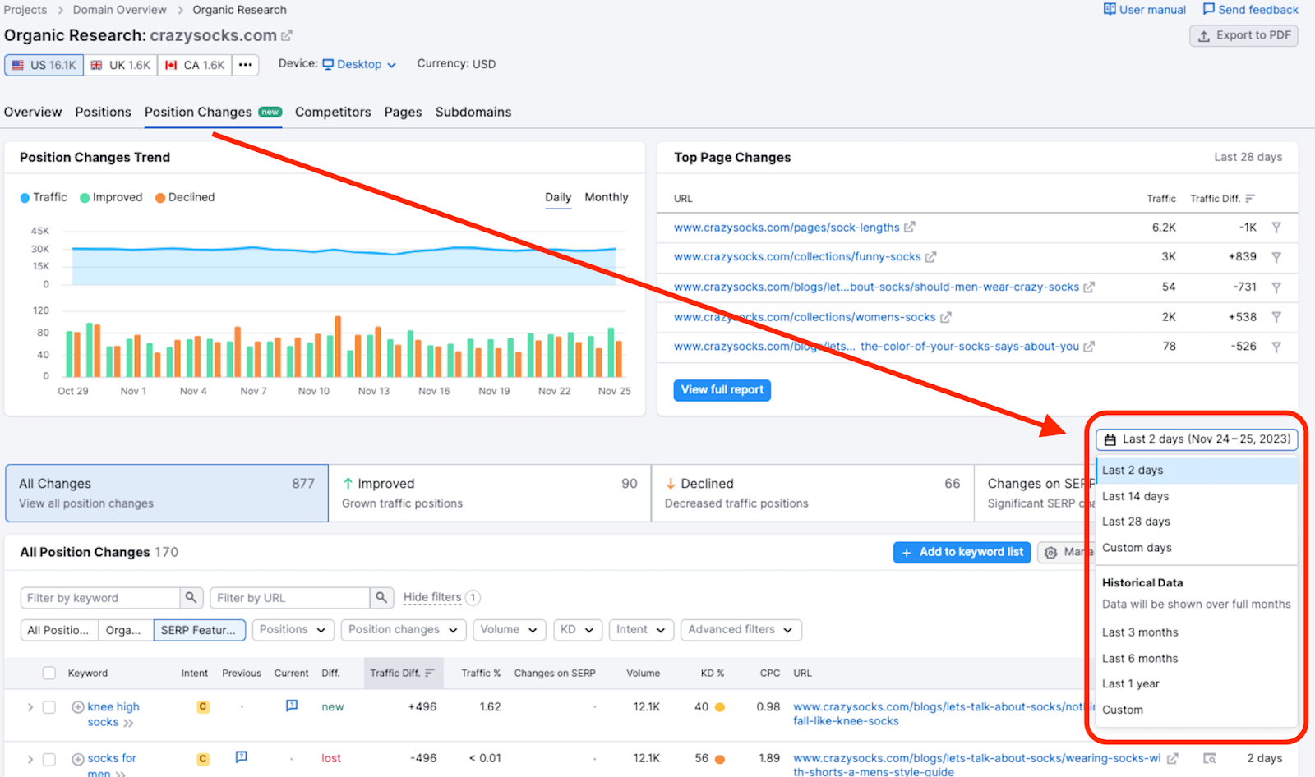Select the Improved changes card

pos(490,494)
